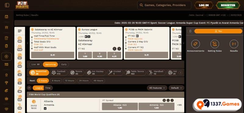Open the Betting Rules link at top
244x113 pixels.
22,15
